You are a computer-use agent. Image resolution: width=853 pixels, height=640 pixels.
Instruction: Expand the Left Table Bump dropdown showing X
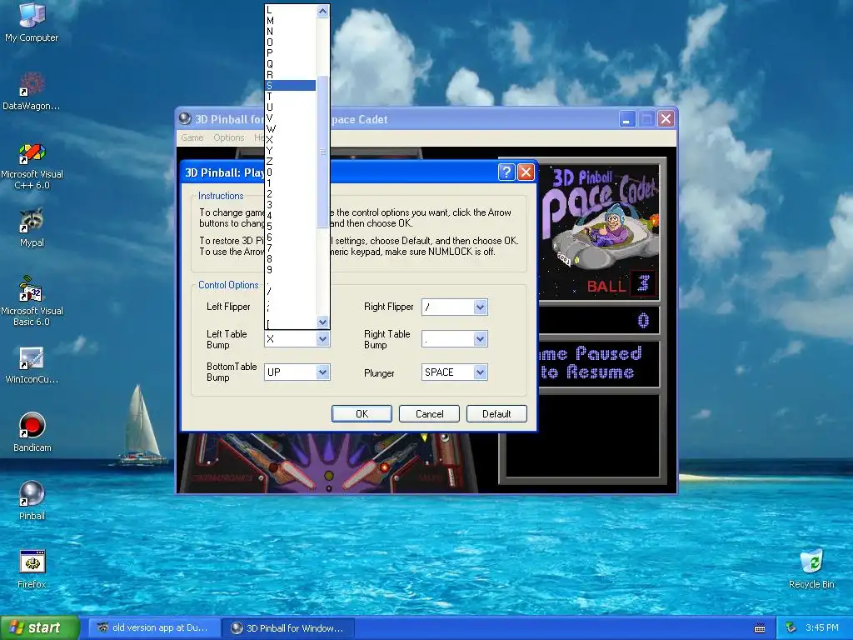322,339
